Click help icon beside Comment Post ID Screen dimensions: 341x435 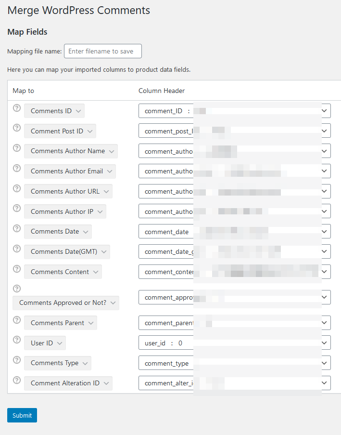pos(17,128)
